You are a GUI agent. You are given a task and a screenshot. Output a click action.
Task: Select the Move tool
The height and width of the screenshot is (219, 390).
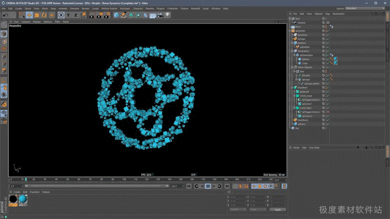30,15
